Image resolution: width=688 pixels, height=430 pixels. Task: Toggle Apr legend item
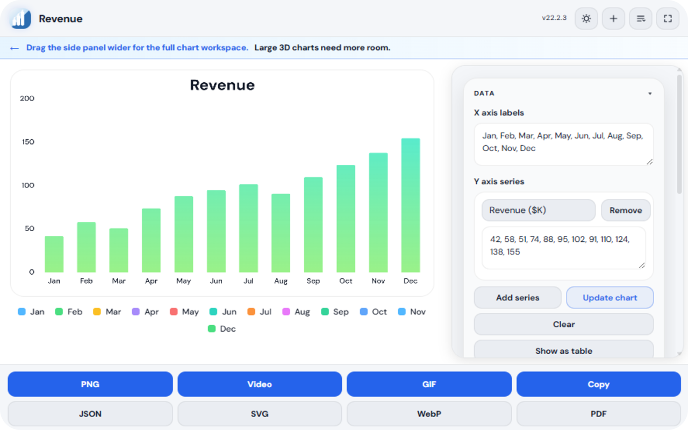pyautogui.click(x=145, y=312)
